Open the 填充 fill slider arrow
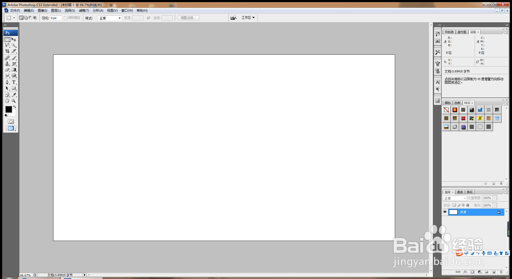 (x=495, y=205)
